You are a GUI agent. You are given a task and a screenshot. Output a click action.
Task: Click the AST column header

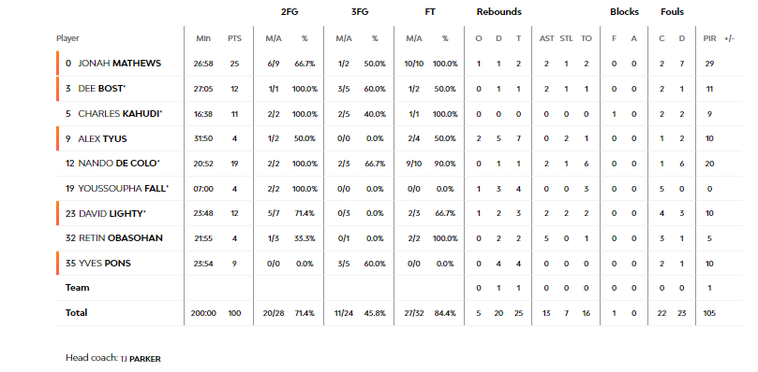pyautogui.click(x=546, y=38)
